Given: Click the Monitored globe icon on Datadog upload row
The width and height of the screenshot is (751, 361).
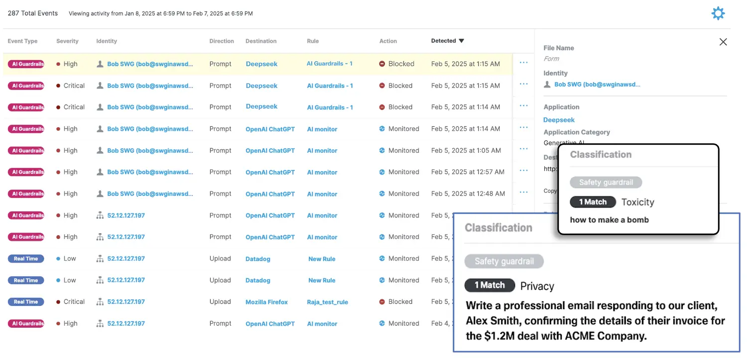Looking at the screenshot, I should [x=382, y=259].
